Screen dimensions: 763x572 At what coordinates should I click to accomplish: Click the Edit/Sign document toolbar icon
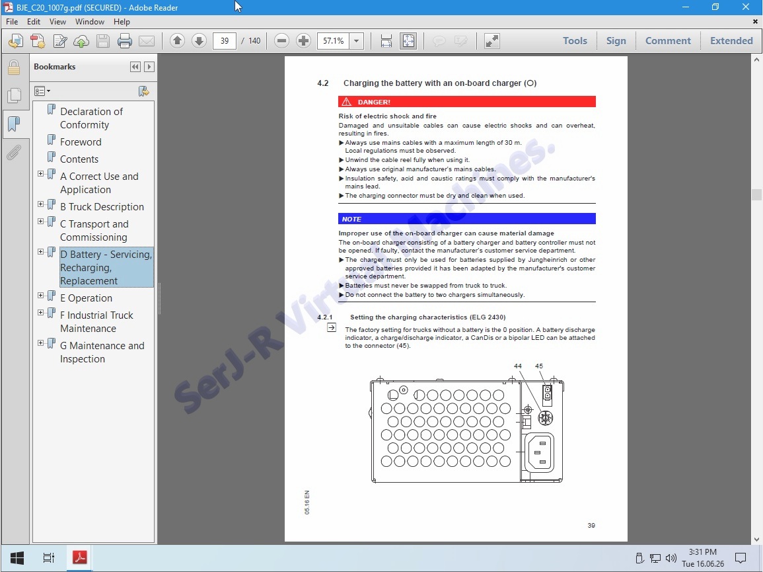[x=60, y=41]
